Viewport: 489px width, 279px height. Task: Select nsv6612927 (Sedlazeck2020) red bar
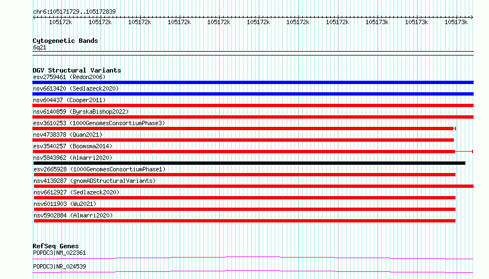(x=245, y=198)
